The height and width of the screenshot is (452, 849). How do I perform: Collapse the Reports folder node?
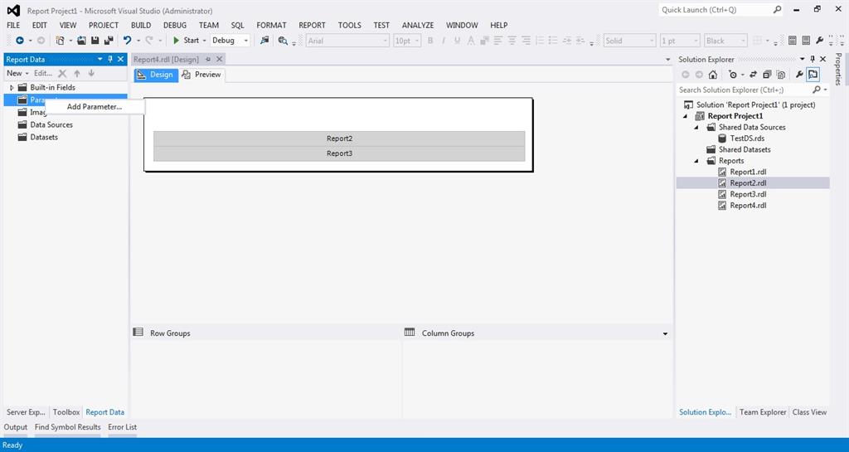696,161
